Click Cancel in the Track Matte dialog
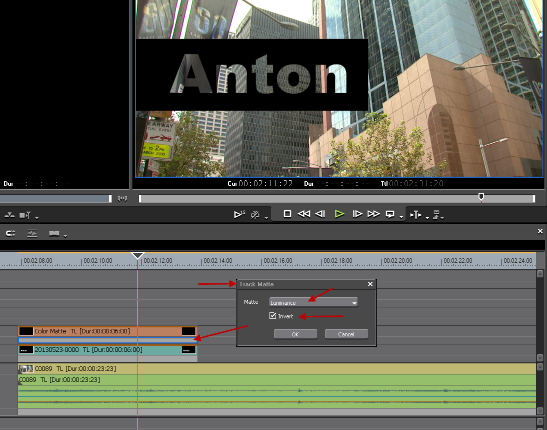Viewport: 547px width, 430px height. [x=346, y=334]
